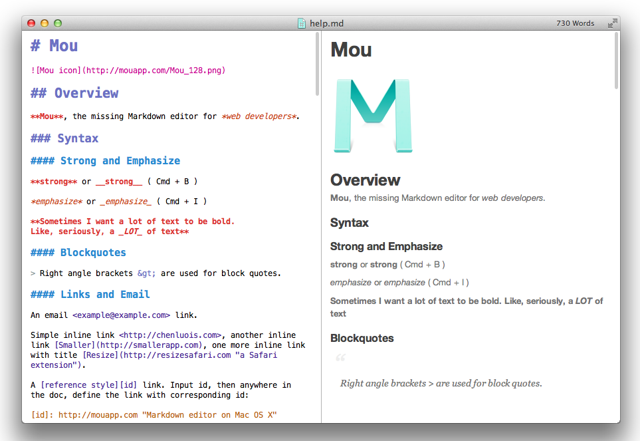Click the 'Syntax' heading in preview pane
The height and width of the screenshot is (441, 640).
(350, 223)
